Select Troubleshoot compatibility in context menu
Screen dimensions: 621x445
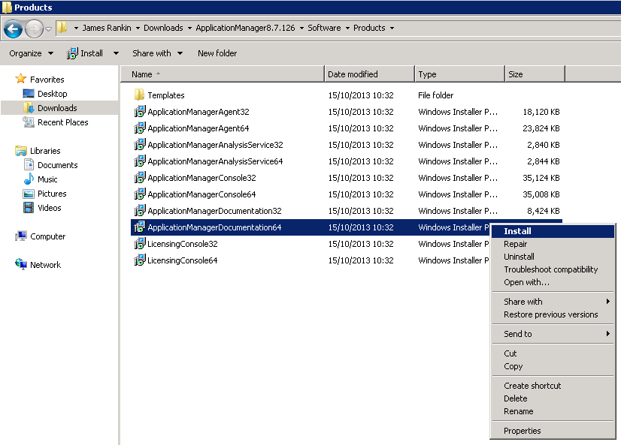(553, 269)
